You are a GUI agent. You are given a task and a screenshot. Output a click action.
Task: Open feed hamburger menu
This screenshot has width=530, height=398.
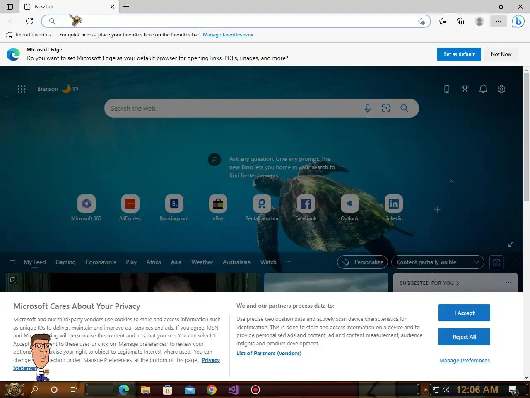coord(12,262)
